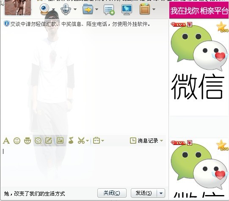Click the large 微信 text in upper panel

point(198,87)
